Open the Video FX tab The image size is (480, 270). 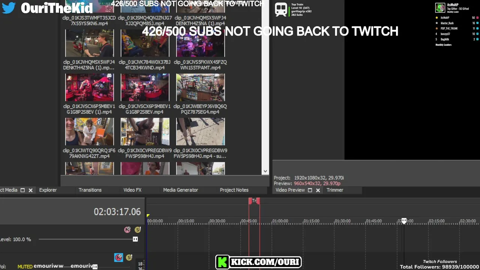132,190
